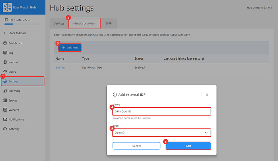Select Notifications in the sidebar menu

pos(23,119)
